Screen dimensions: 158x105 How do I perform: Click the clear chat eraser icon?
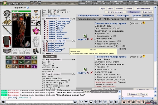pyautogui.click(x=81, y=102)
